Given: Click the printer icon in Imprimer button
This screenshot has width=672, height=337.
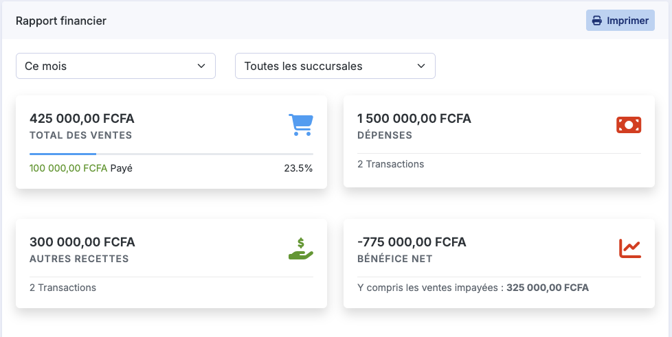Looking at the screenshot, I should coord(596,21).
